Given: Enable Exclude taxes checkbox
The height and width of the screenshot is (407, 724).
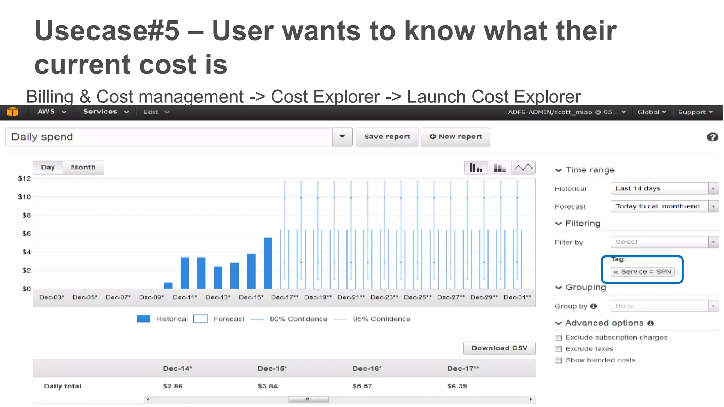Looking at the screenshot, I should click(558, 349).
